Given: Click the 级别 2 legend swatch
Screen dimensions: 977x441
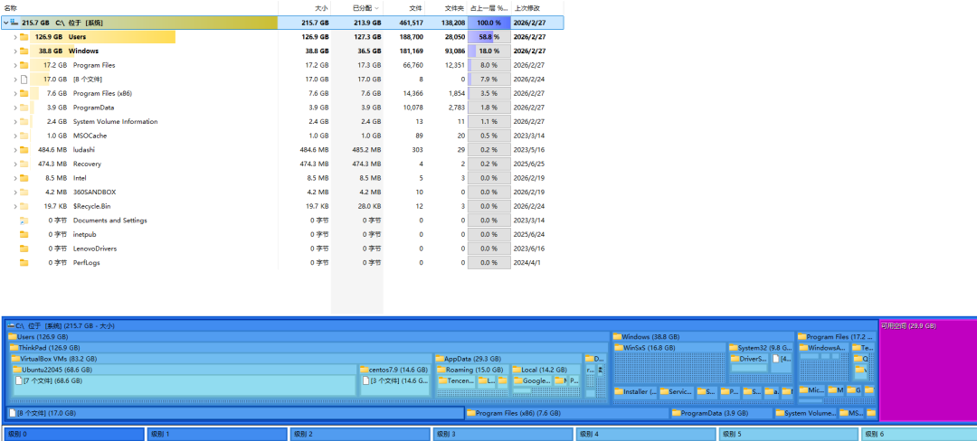Looking at the screenshot, I should pyautogui.click(x=360, y=434).
